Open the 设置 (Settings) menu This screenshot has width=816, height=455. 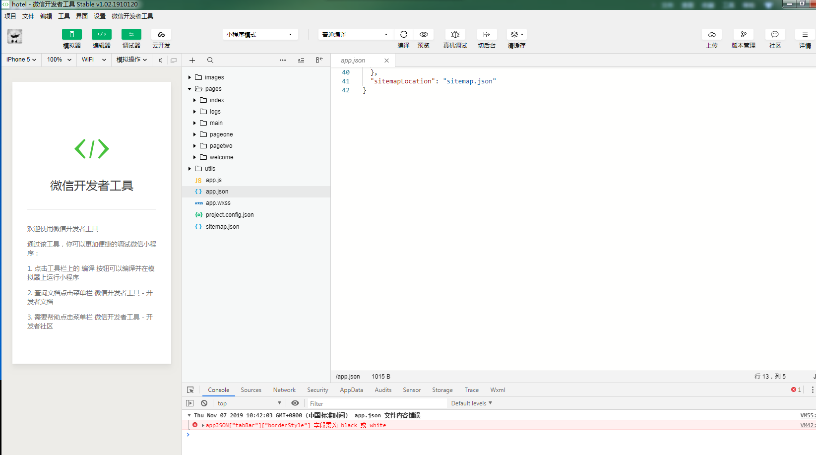100,16
